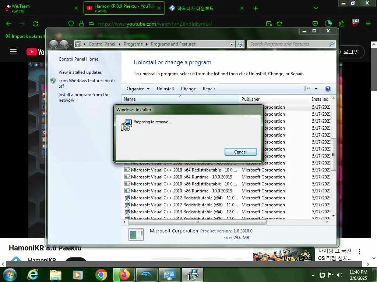Open Control Panel Home link
The image size is (377, 282).
point(78,59)
